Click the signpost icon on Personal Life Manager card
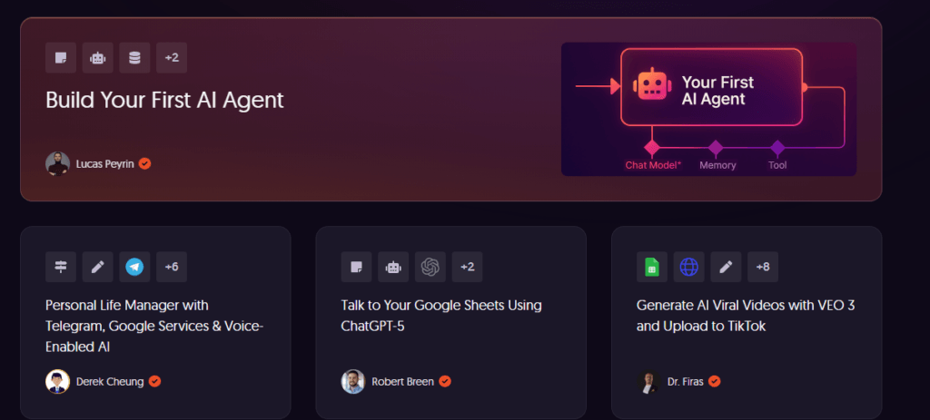 coord(61,268)
